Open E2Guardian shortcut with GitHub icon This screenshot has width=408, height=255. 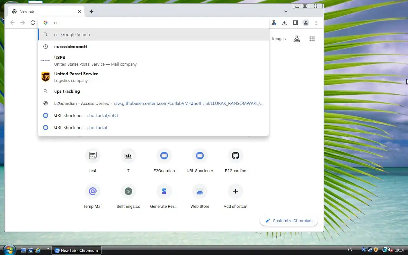pos(236,161)
